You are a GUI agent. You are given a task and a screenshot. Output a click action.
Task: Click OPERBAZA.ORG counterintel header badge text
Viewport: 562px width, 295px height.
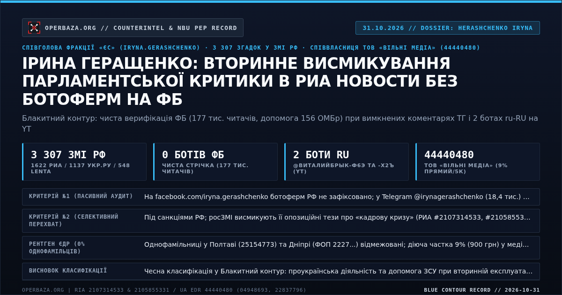(141, 28)
